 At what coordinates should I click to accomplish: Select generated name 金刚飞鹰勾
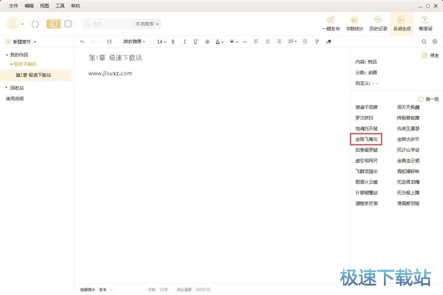tap(366, 139)
